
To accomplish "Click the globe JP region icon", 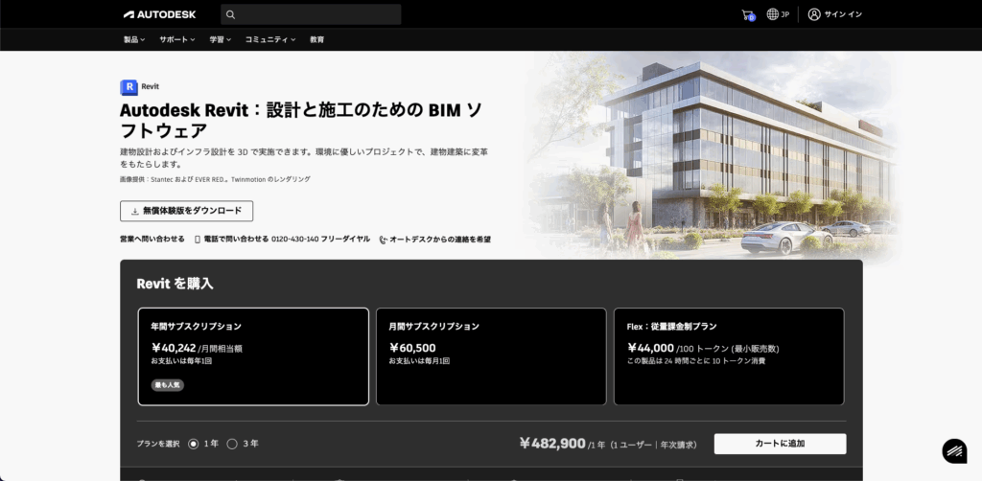I will click(x=773, y=14).
